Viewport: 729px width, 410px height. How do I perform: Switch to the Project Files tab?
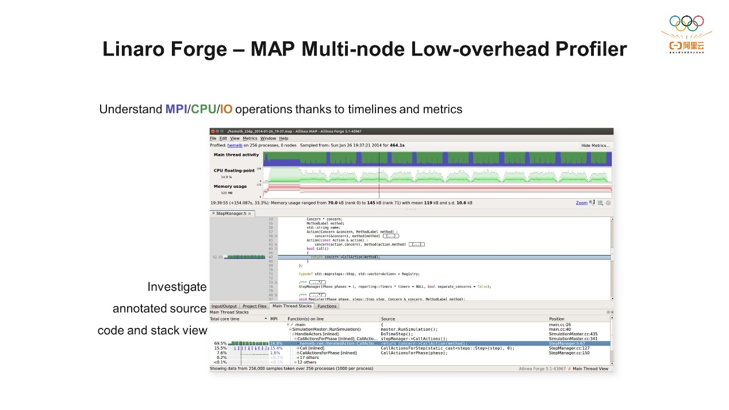pos(254,306)
